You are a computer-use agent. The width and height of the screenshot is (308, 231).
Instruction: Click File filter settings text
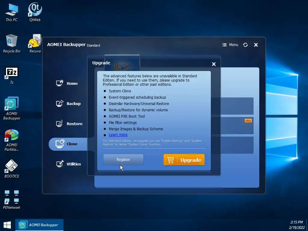point(123,123)
